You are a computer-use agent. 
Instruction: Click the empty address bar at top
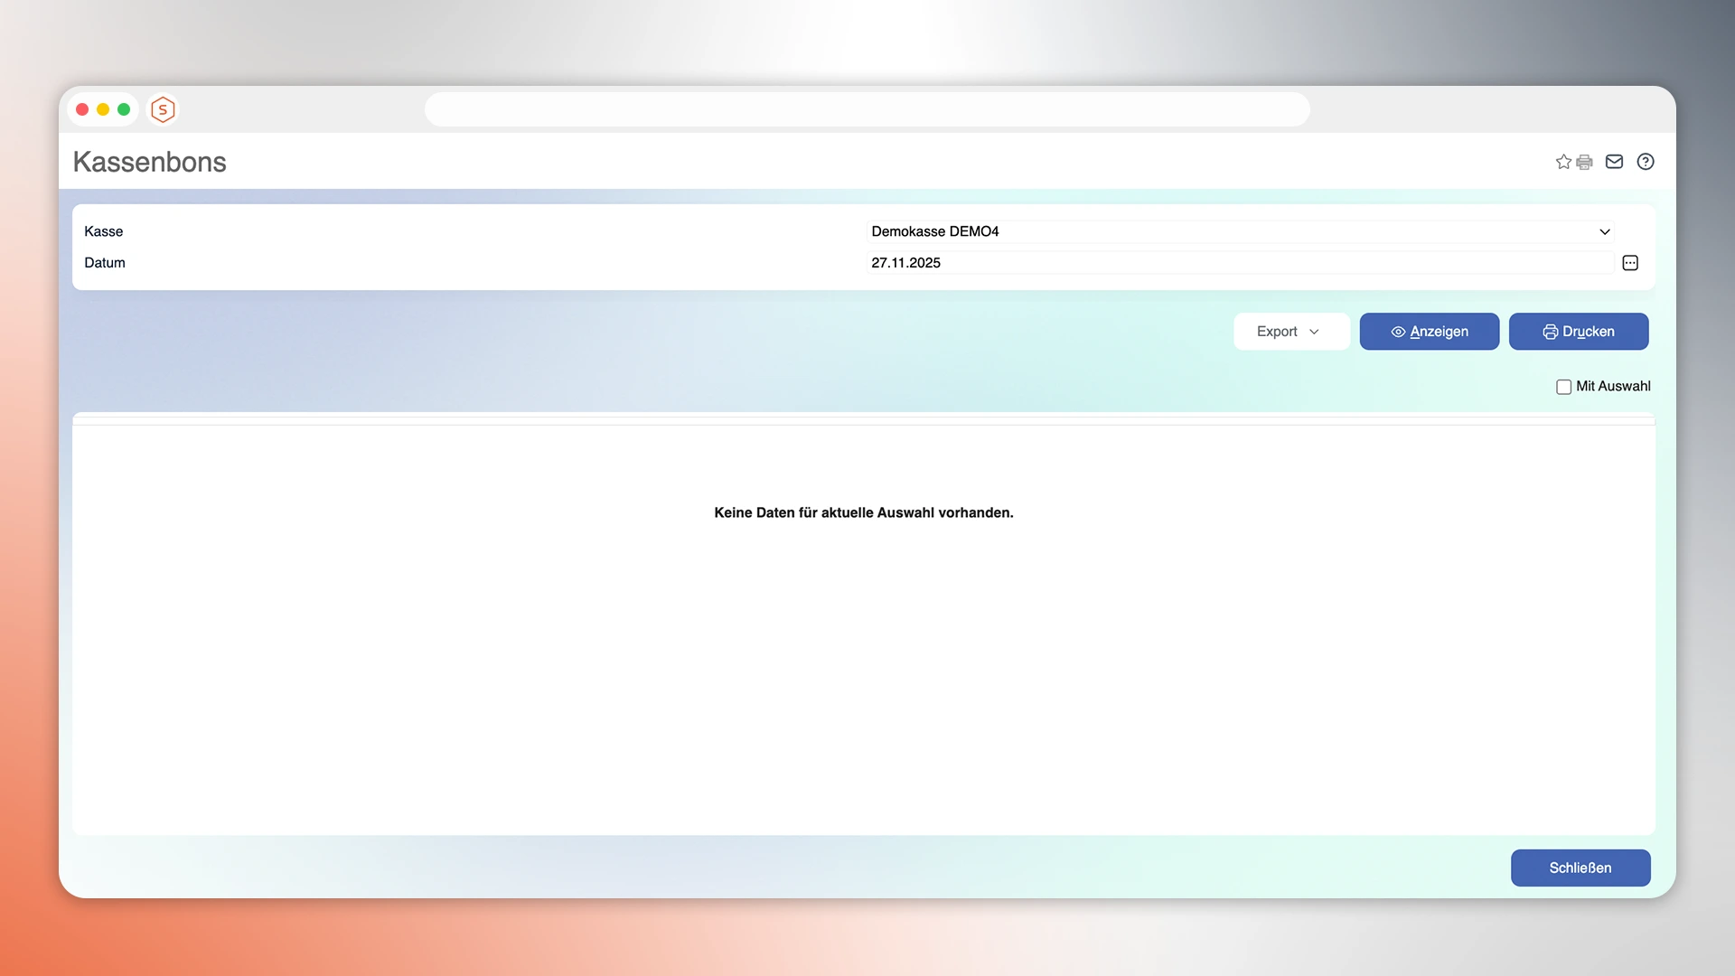tap(867, 109)
